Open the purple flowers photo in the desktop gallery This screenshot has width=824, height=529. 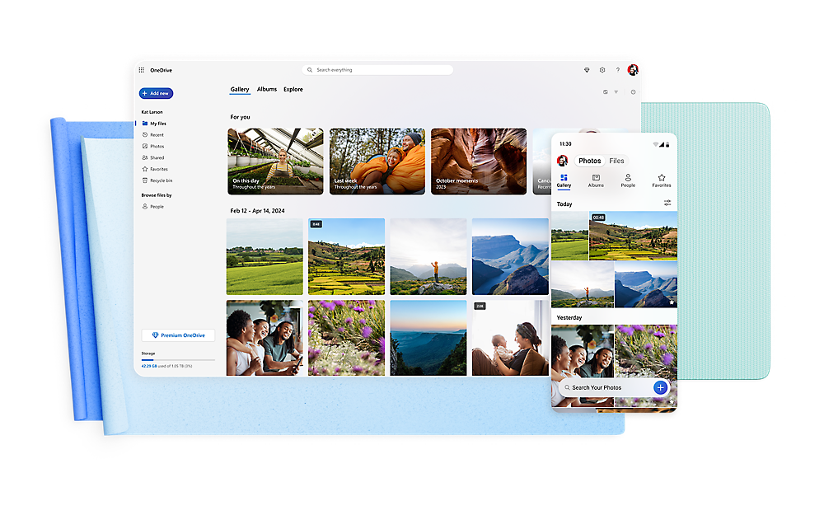coord(346,338)
